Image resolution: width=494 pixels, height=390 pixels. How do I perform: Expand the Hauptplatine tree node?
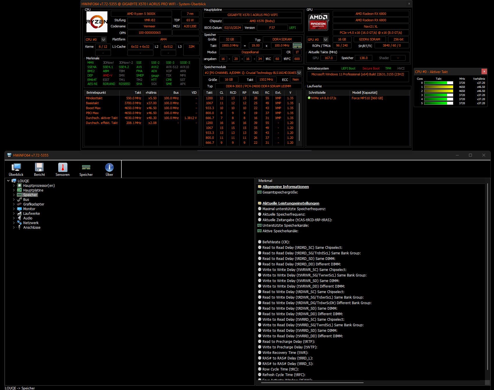(x=14, y=190)
